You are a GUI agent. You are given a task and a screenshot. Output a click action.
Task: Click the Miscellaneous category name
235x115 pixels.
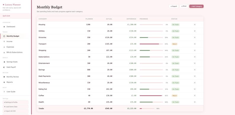click(44, 83)
